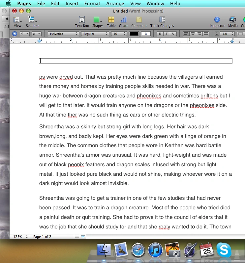Open the text background color well

tap(145, 34)
